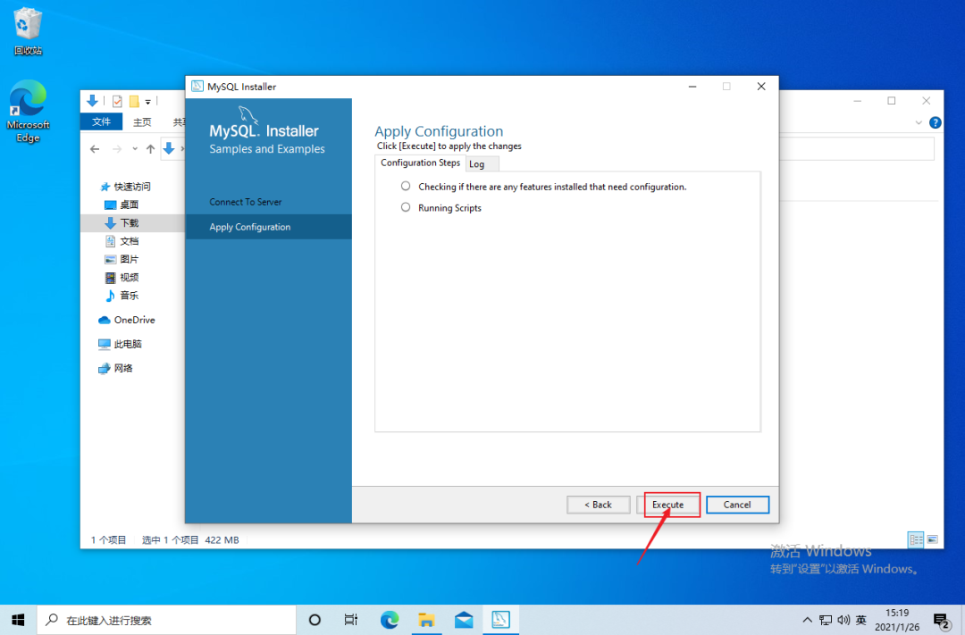Click Explorer back navigation arrow
The width and height of the screenshot is (965, 635).
click(x=95, y=149)
